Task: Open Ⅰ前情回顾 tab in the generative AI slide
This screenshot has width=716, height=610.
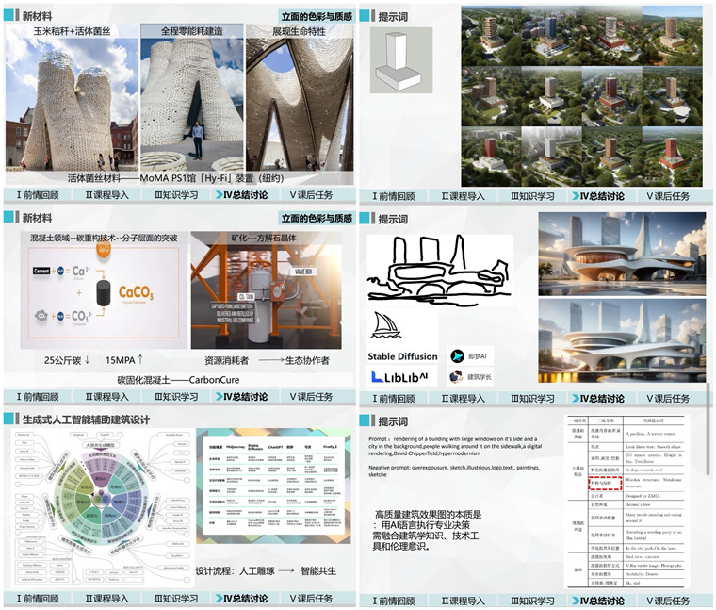Action: [x=38, y=598]
